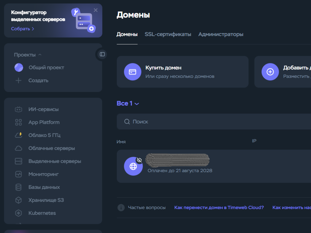Image resolution: width=311 pixels, height=233 pixels.
Task: Click the magnifier icon in search
Action: coord(127,121)
